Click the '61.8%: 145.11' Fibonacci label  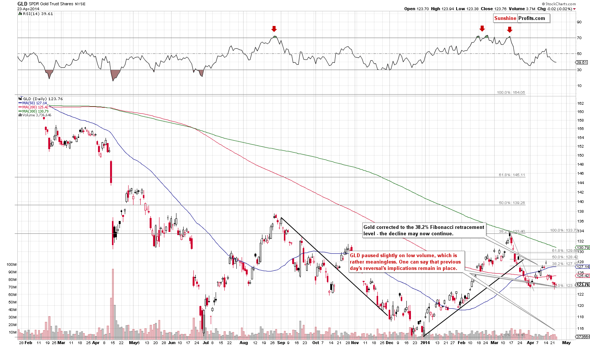pos(512,175)
